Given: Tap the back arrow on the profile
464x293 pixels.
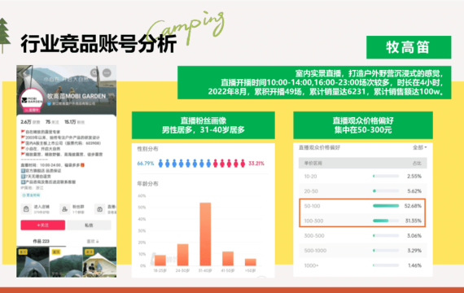Looking at the screenshot, I should 26,72.
